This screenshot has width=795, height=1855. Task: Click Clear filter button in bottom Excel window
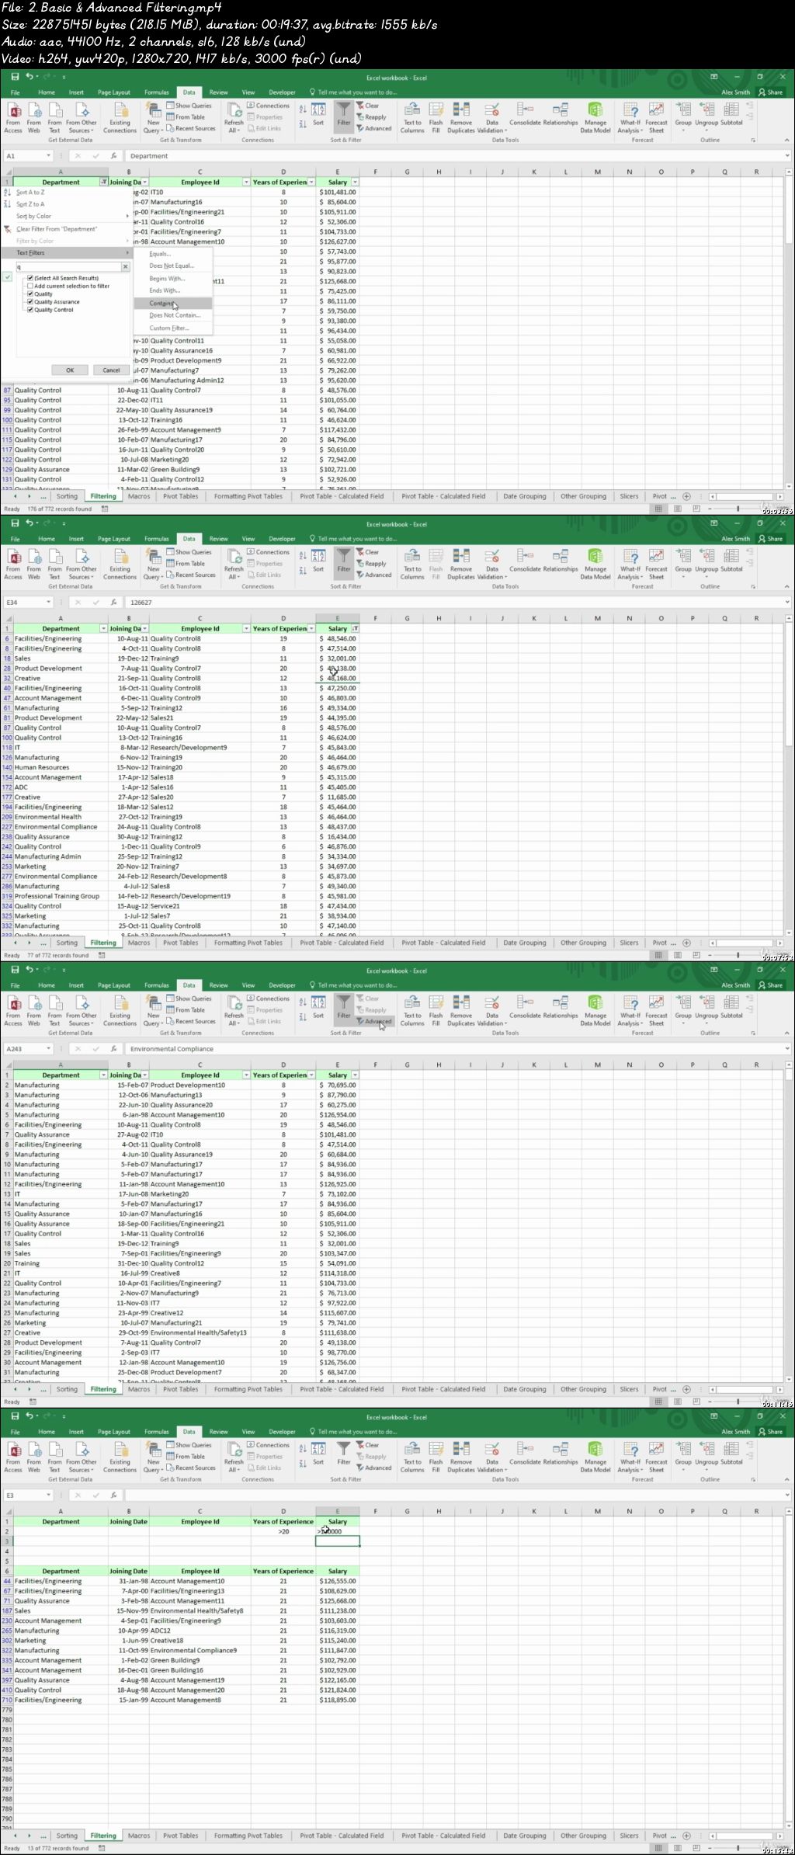pyautogui.click(x=368, y=1445)
